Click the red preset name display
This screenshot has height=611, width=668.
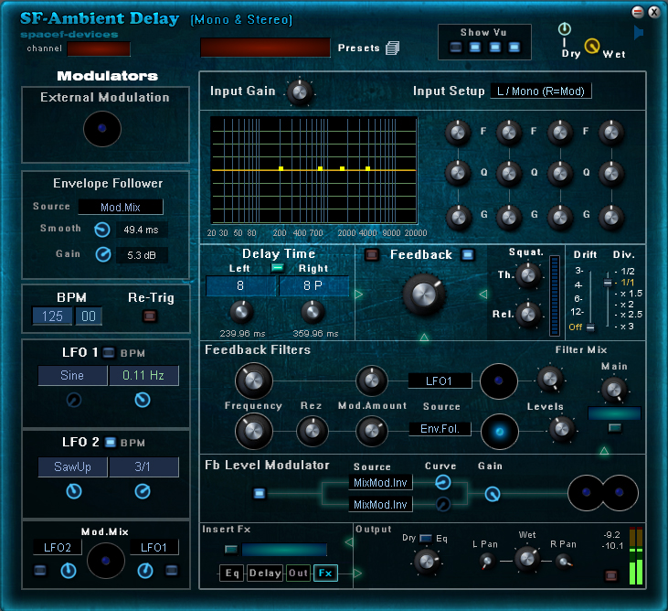coord(265,48)
